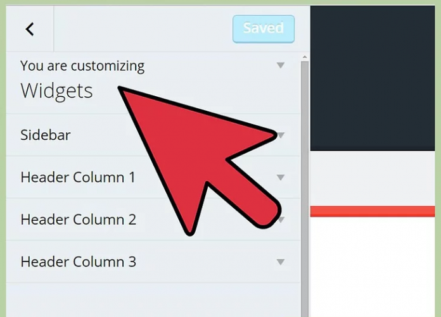441x317 pixels.
Task: Click empty panel area below Header Column 3
Action: (153, 300)
